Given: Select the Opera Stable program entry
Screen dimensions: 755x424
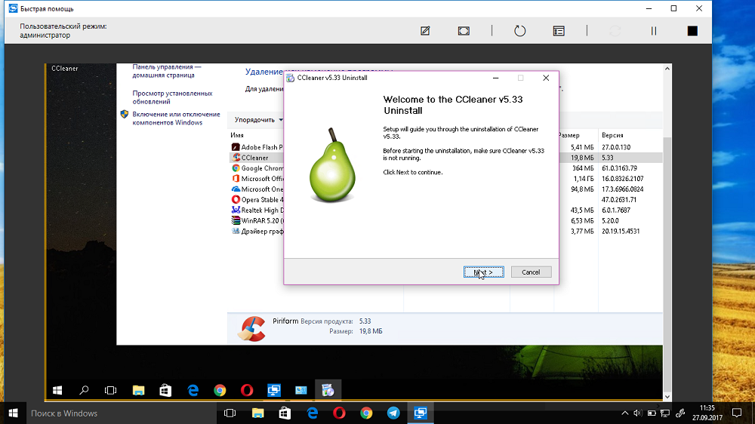Looking at the screenshot, I should tap(256, 200).
